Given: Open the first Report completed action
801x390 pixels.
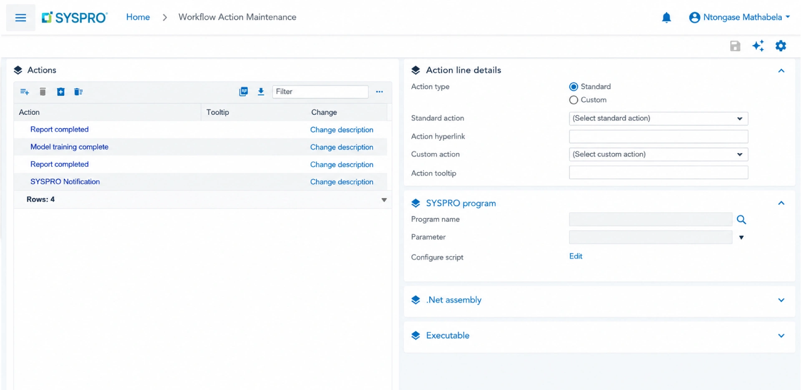Looking at the screenshot, I should pos(60,129).
